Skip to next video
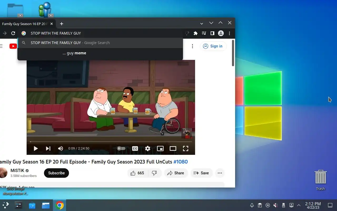The height and width of the screenshot is (211, 337). pos(48,148)
